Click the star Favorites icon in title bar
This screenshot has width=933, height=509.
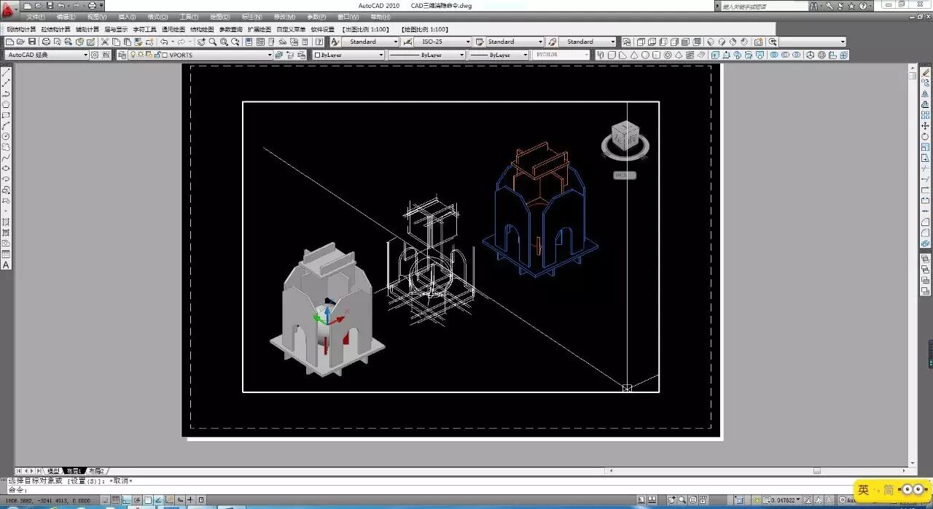click(x=851, y=6)
